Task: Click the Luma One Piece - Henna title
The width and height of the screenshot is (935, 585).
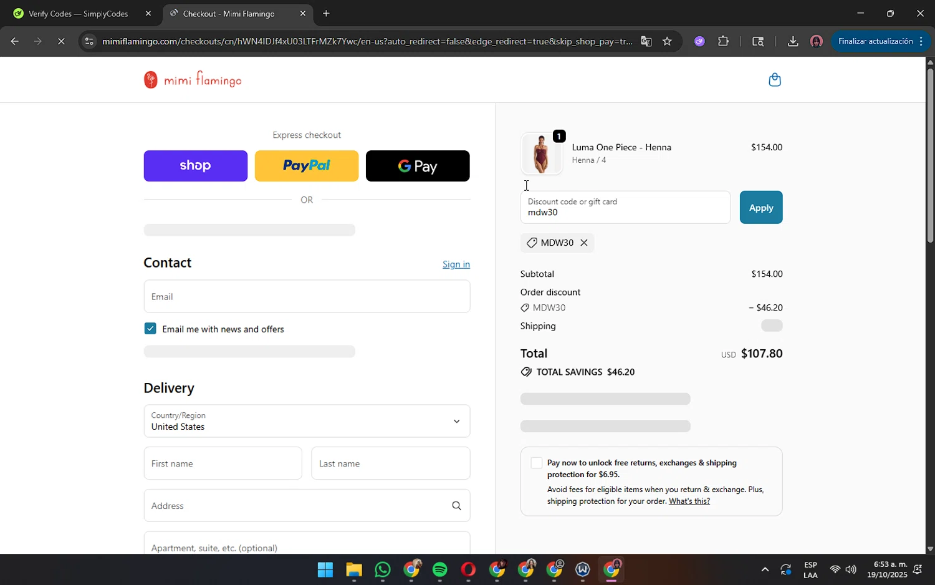Action: 621,147
